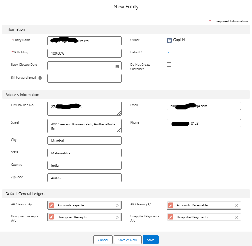Focus the % Holding field
This screenshot has width=252, height=246.
[84, 53]
